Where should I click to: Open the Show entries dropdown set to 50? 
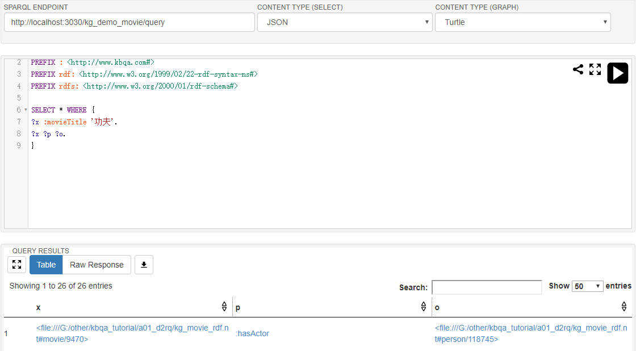tap(587, 286)
